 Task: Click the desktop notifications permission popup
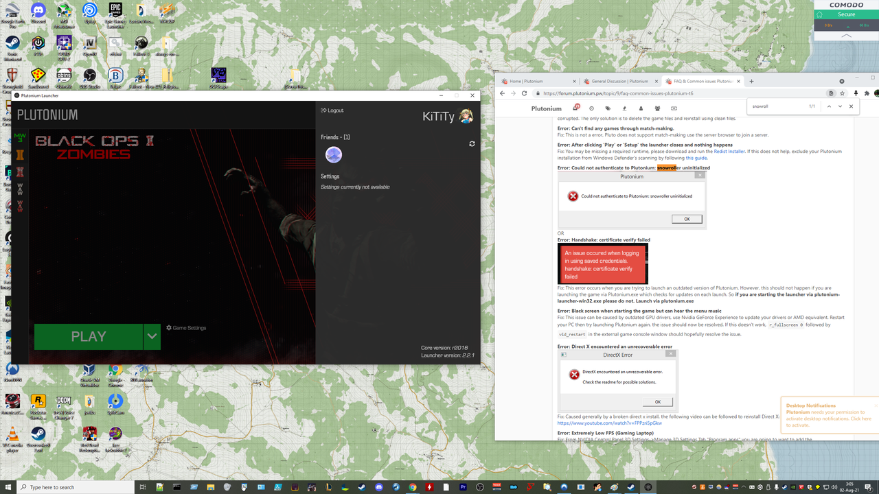[x=829, y=415]
